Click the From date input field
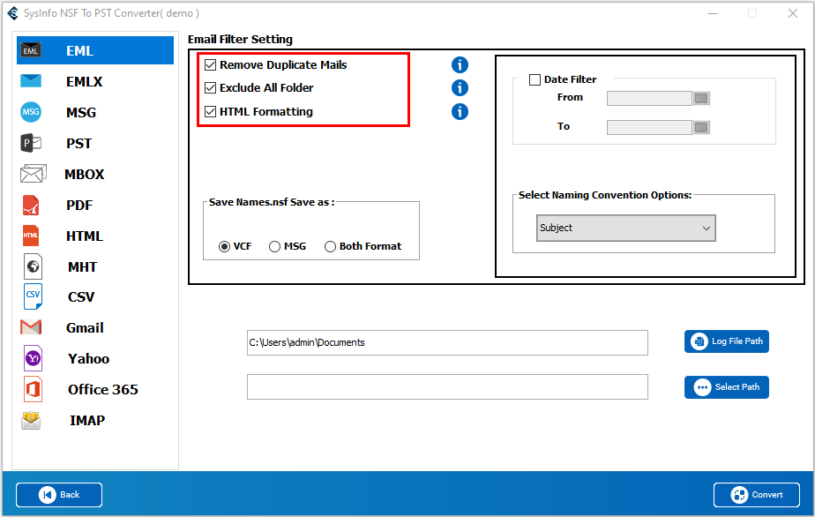 point(649,98)
